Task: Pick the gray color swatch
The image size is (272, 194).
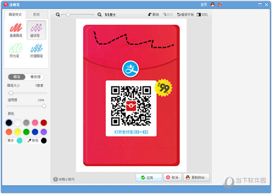Action: click(x=26, y=122)
